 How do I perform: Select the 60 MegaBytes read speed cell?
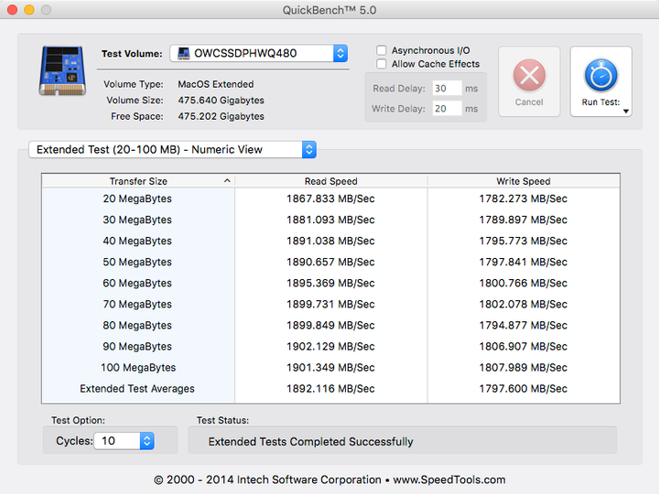tap(330, 284)
